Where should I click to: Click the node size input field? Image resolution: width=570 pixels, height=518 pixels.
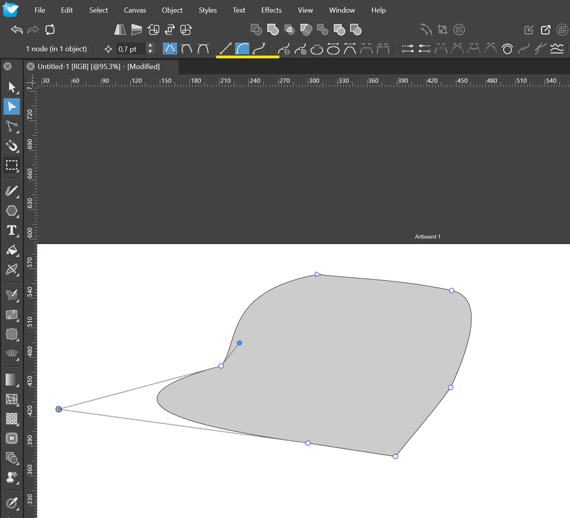click(130, 49)
